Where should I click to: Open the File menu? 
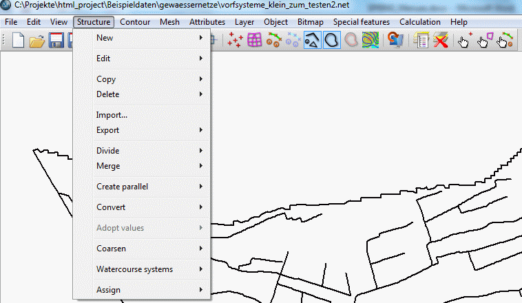(x=11, y=22)
